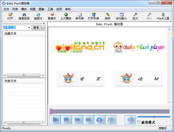Zoom in with the 放大 magnifier icon

[135, 16]
